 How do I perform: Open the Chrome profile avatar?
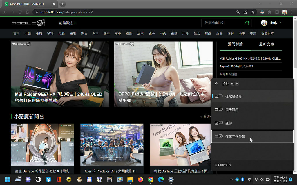click(x=285, y=12)
